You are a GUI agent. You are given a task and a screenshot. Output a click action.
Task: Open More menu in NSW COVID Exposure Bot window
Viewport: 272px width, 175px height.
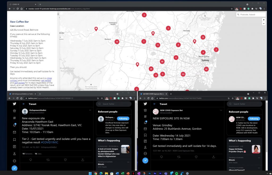tap(145, 153)
